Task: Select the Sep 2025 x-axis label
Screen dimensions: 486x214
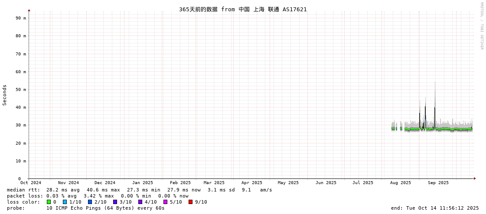Action: click(438, 183)
